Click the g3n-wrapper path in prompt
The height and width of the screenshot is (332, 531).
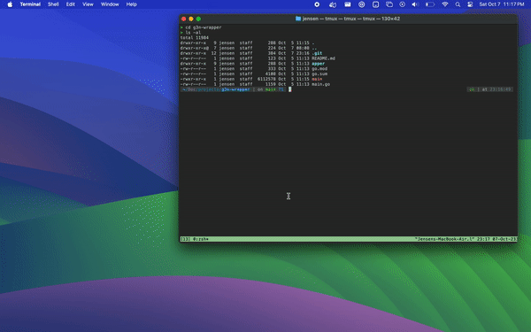coord(235,89)
